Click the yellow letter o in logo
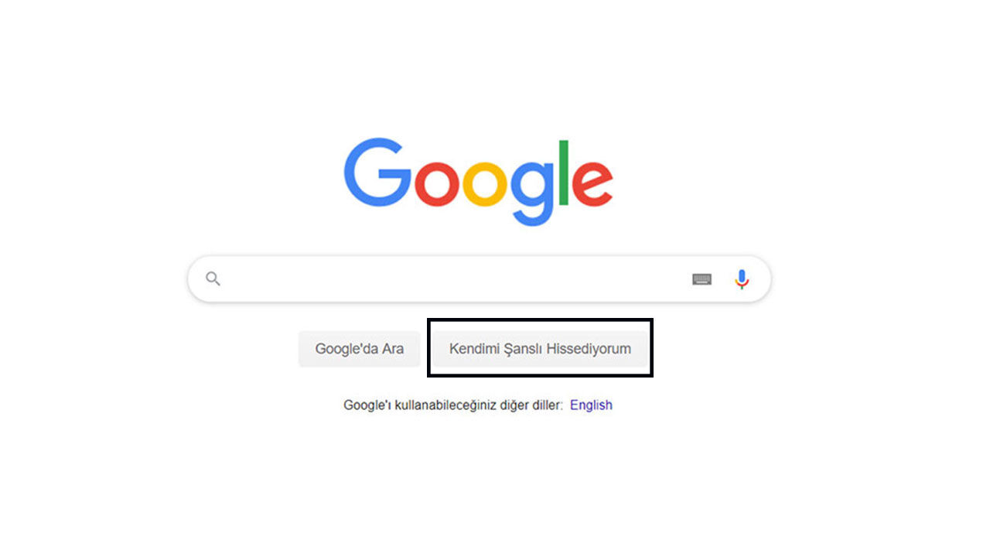This screenshot has height=557, width=990. coord(485,183)
